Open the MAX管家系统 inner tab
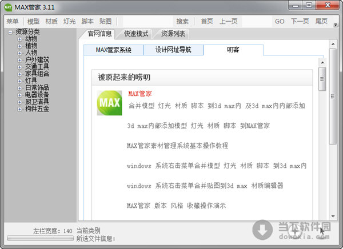Viewport: 343px width, 249px height. click(x=114, y=50)
